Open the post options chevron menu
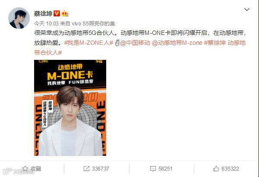259x177 pixels. [247, 9]
